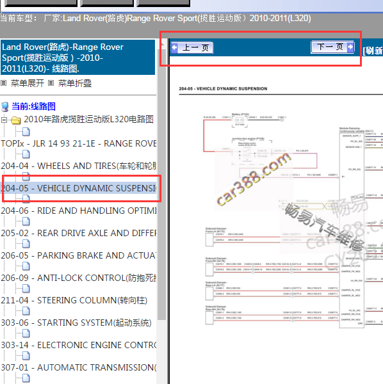Click the 菜单展开 list icon
Screen dimensions: 383x384
tap(3, 83)
